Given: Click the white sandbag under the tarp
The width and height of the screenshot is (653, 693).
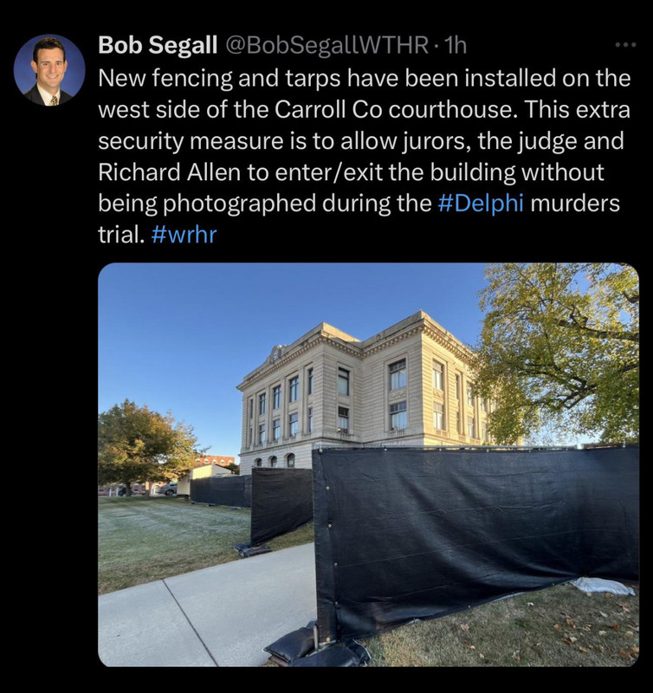Looking at the screenshot, I should coord(601,586).
